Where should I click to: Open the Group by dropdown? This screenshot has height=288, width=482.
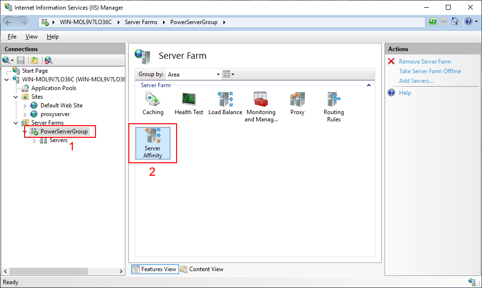coord(218,75)
